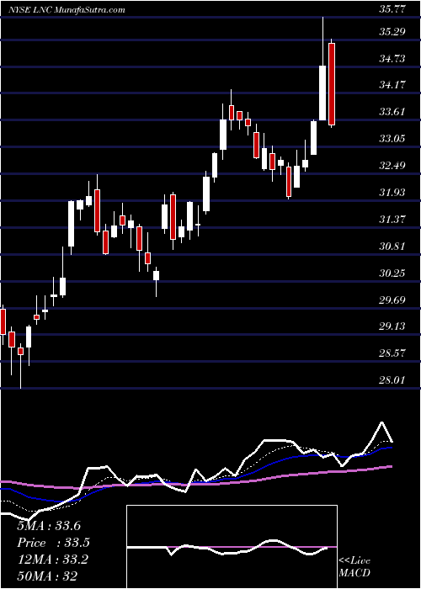Click the 33.05 price axis label

tap(392, 139)
